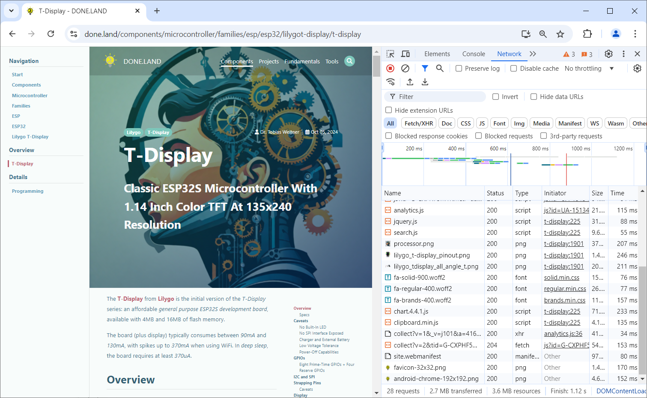The image size is (647, 398).
Task: Open Tools in site menu
Action: click(332, 62)
